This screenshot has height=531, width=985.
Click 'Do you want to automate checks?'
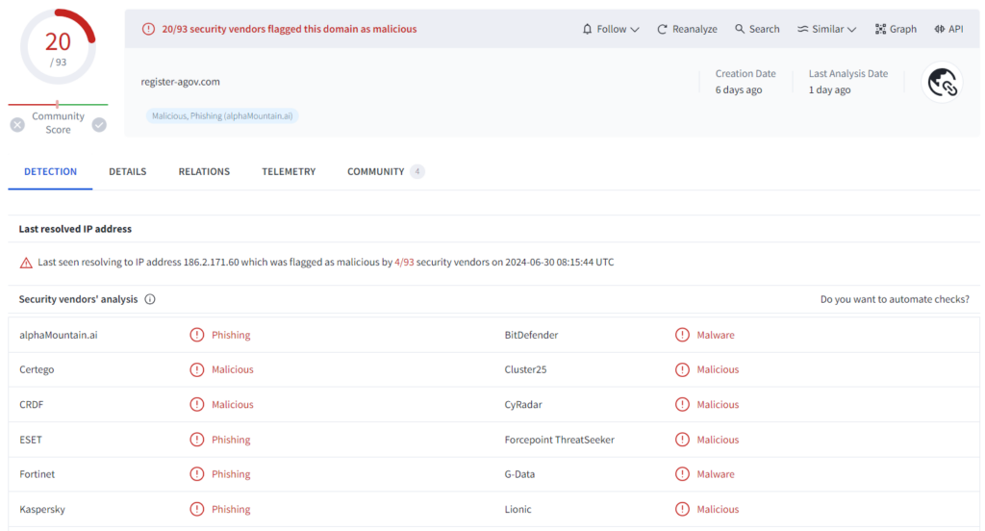[x=894, y=299]
